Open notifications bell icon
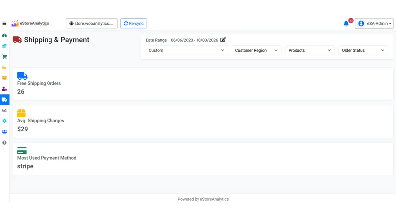 pos(346,23)
